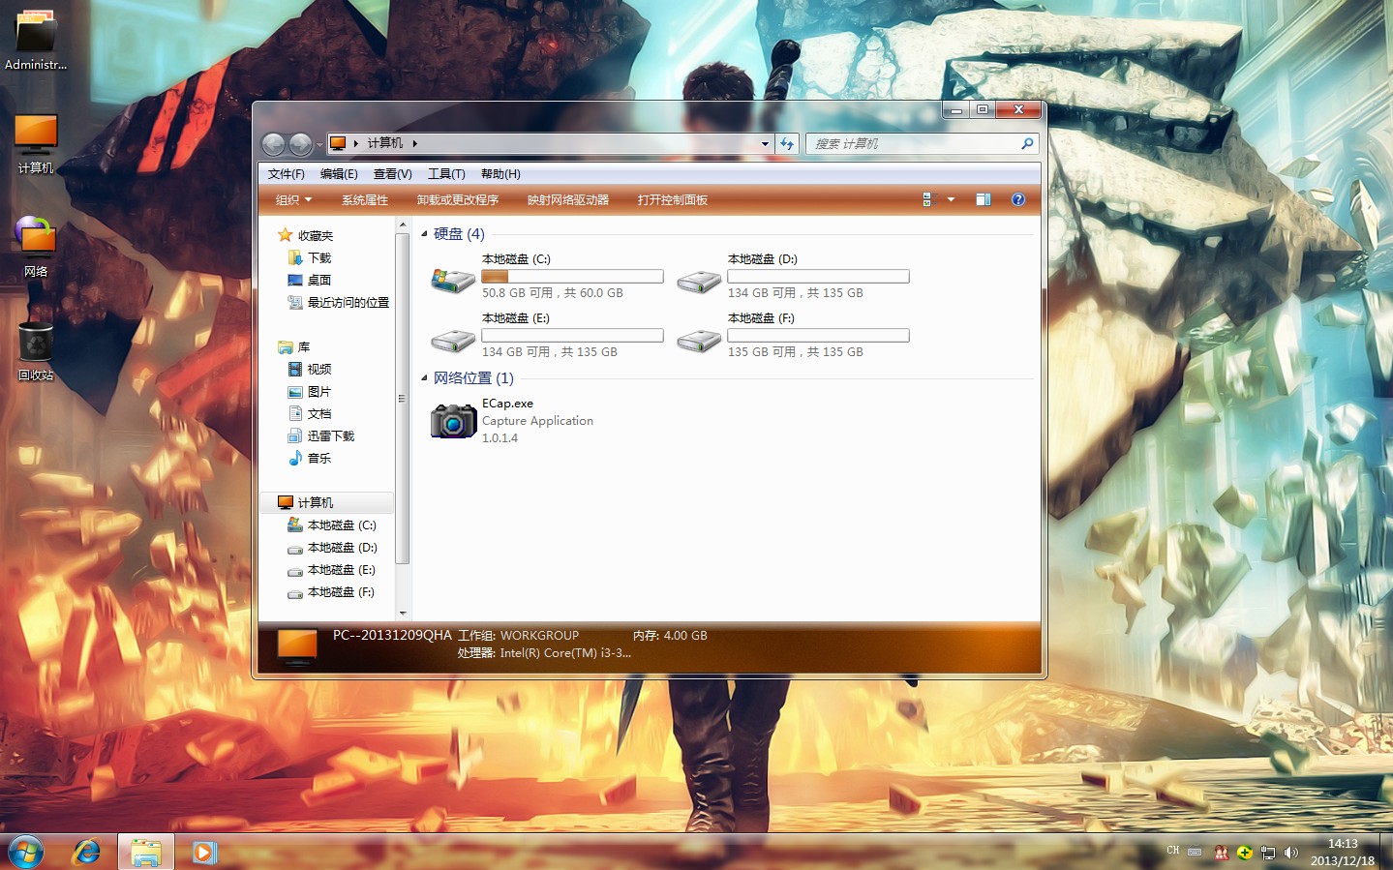Viewport: 1393px width, 870px height.
Task: Click 映射网络驱动器 toolbar button
Action: (x=568, y=199)
